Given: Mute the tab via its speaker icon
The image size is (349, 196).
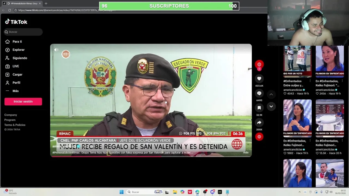Looking at the screenshot, I should tap(8, 4).
